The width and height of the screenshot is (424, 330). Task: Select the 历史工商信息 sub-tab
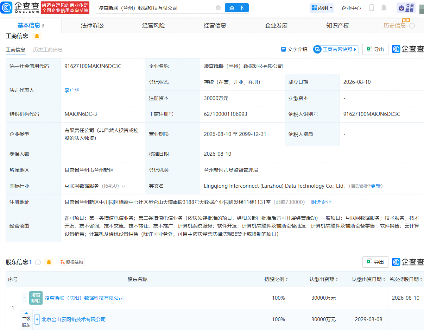pyautogui.click(x=48, y=50)
